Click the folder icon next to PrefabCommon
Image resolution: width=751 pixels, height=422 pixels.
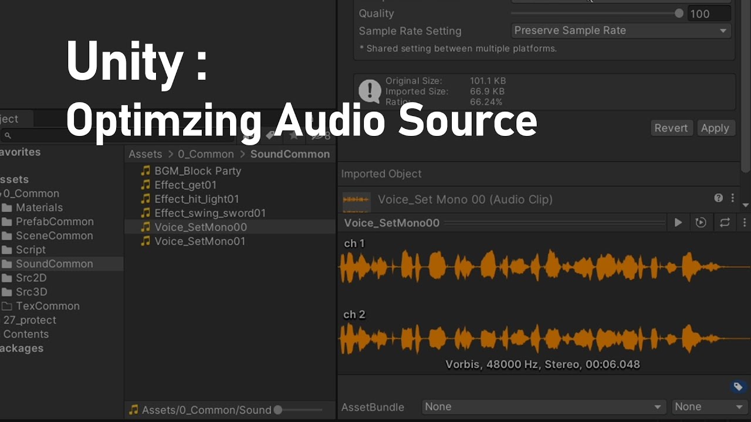pyautogui.click(x=7, y=222)
